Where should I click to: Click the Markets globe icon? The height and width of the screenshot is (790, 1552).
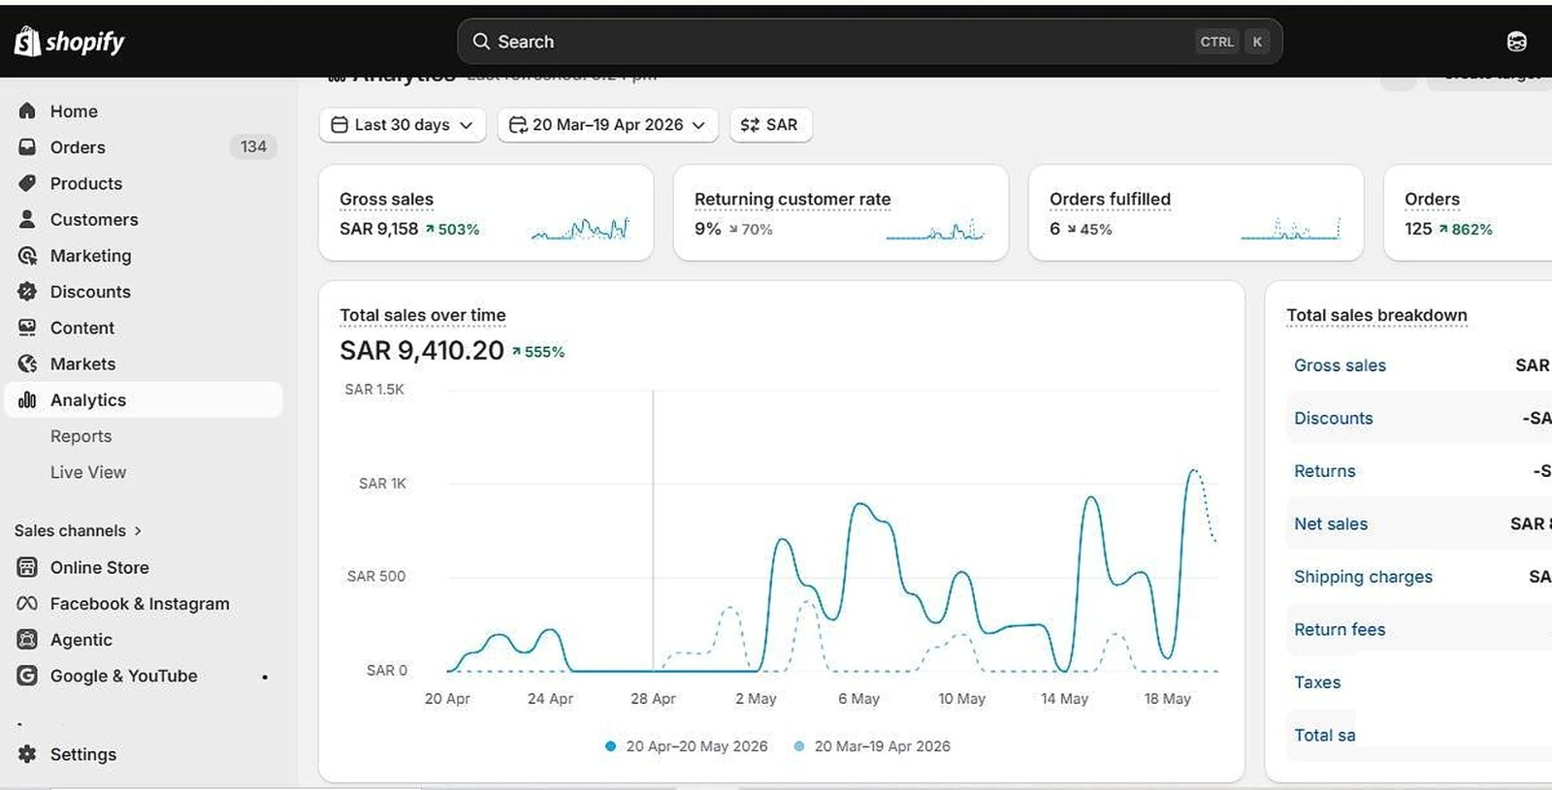(27, 363)
